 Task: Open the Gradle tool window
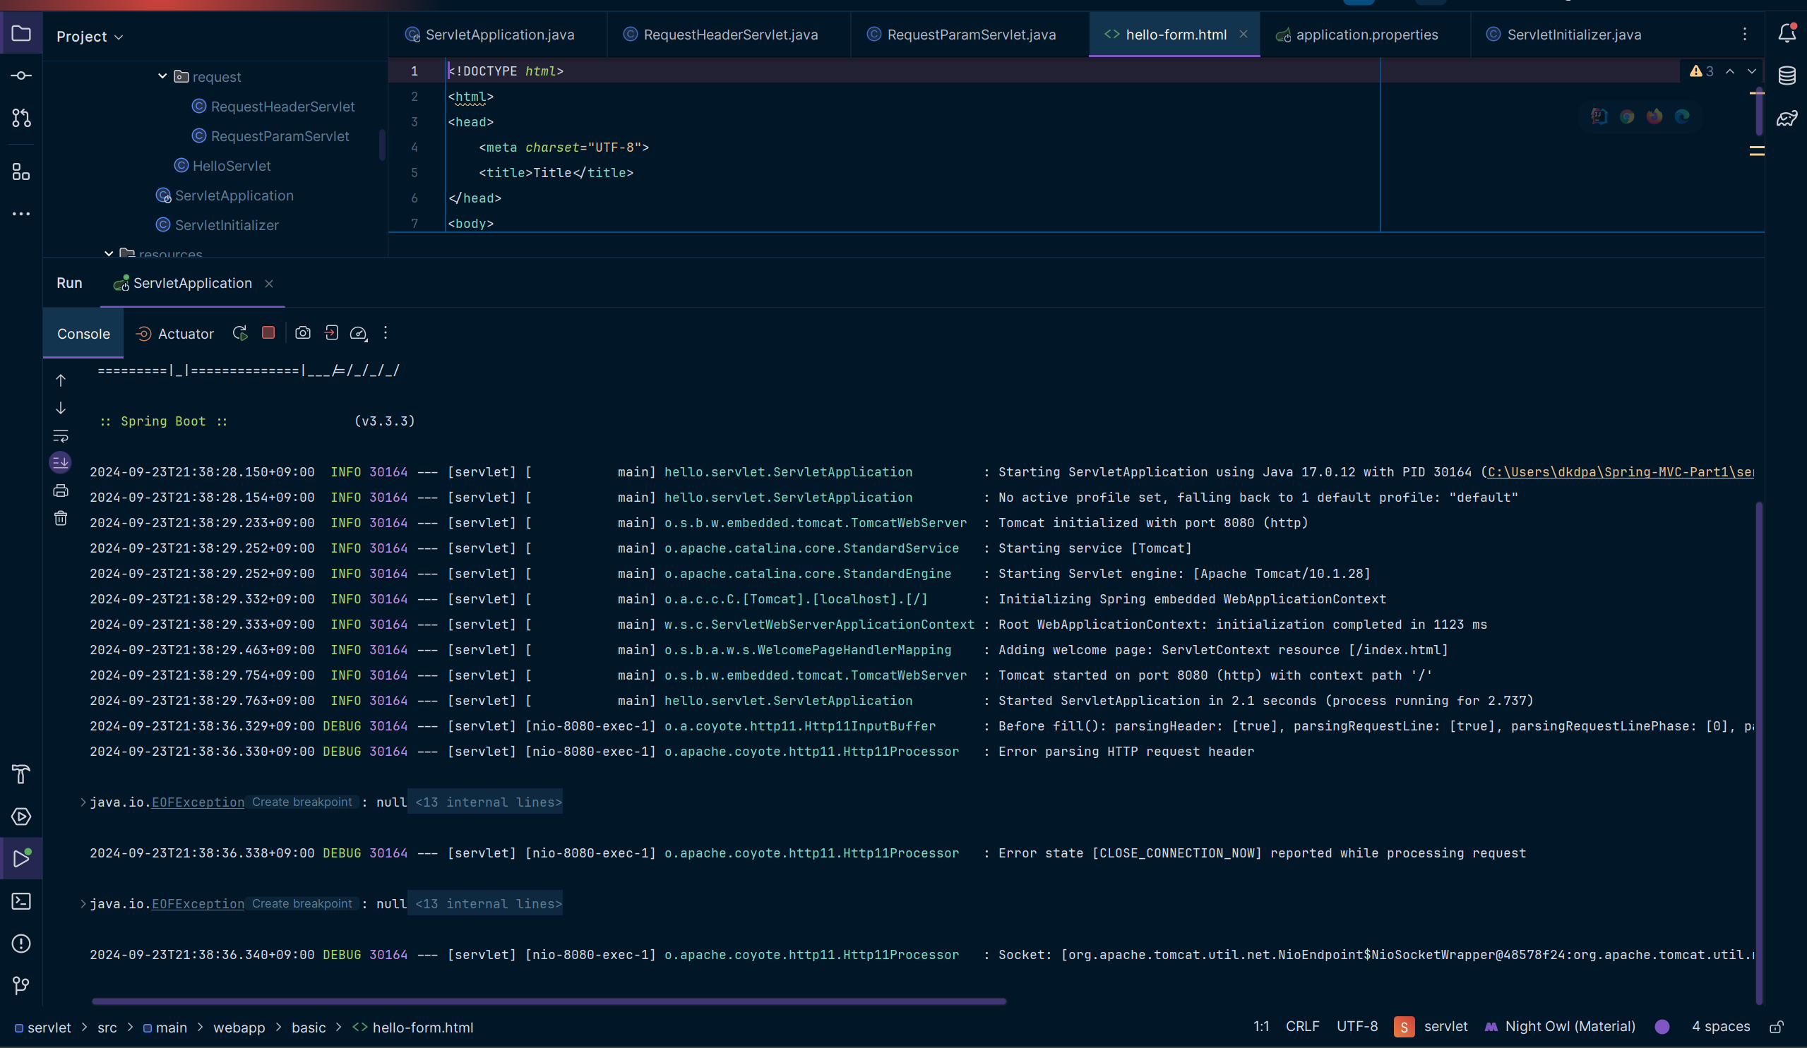click(x=1787, y=118)
